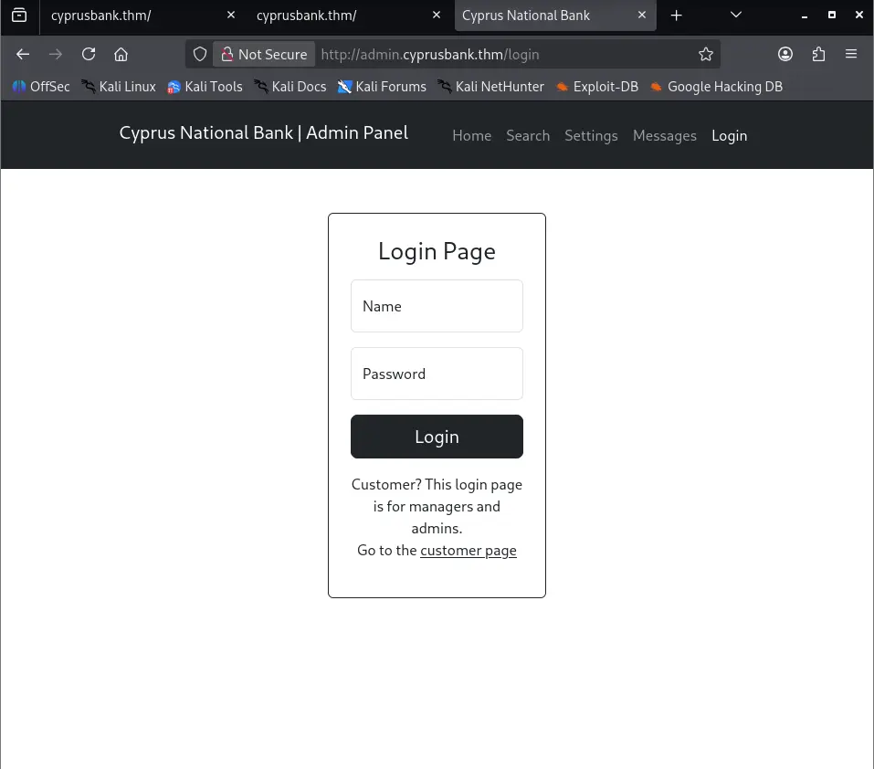
Task: Follow the customer page link
Action: (469, 551)
